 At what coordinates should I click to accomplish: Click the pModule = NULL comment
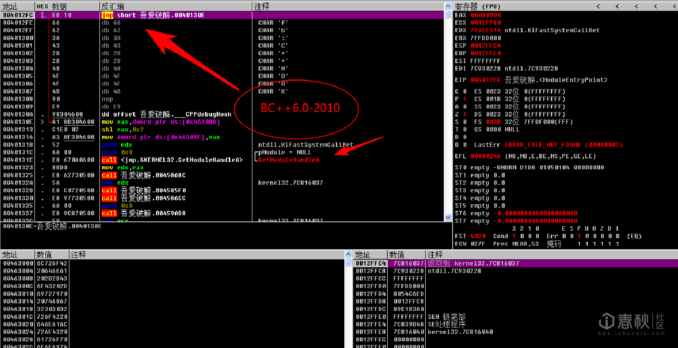tap(285, 152)
